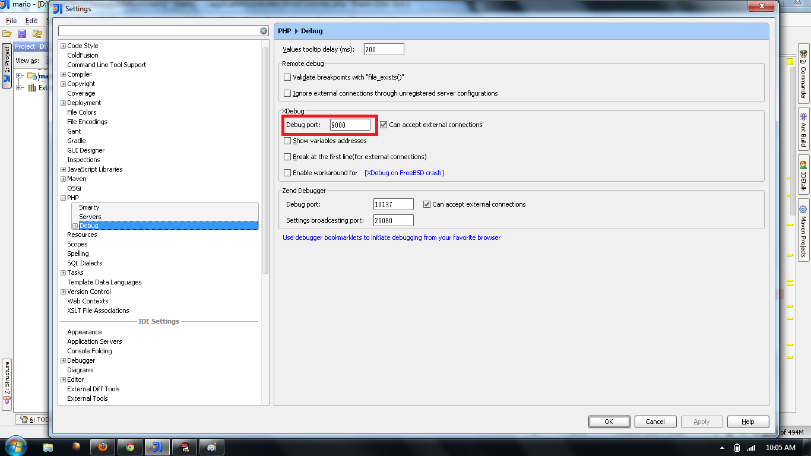The height and width of the screenshot is (456, 811).
Task: Expand the Copyright node
Action: point(63,84)
